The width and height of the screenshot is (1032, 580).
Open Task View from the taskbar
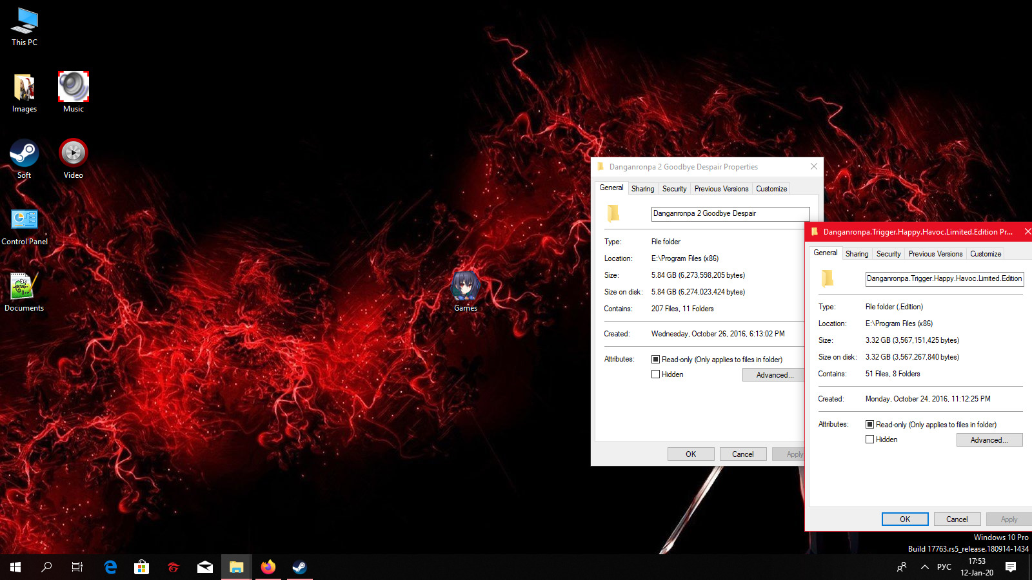coord(77,567)
